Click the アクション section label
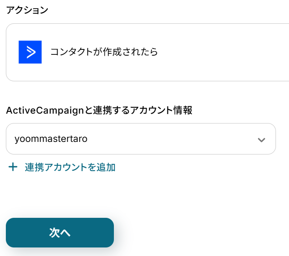 tap(27, 10)
